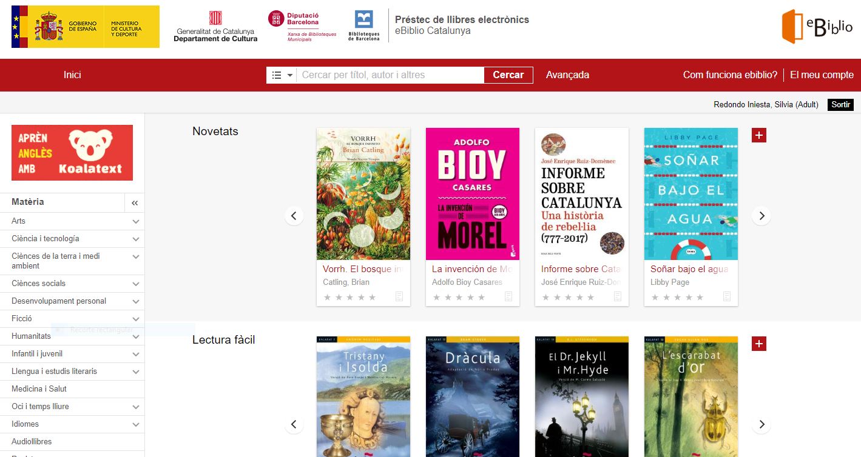Expand Lectura fàcil section with plus icon

tap(758, 344)
